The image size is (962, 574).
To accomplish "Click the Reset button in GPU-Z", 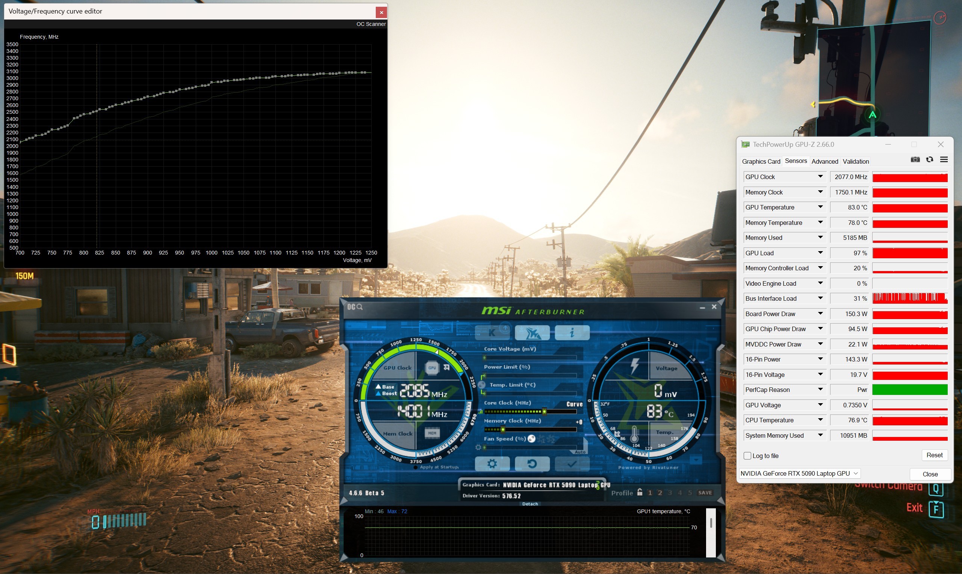I will [x=934, y=455].
